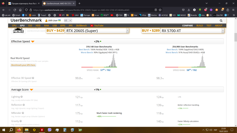
Task: Open the US country selector dropdown
Action: pos(68,20)
